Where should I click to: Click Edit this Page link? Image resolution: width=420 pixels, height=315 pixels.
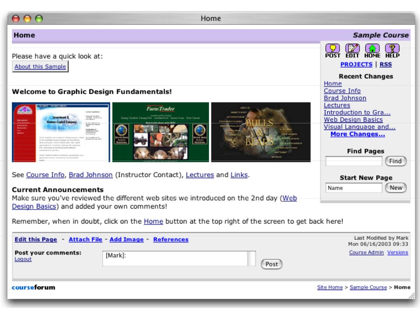35,239
